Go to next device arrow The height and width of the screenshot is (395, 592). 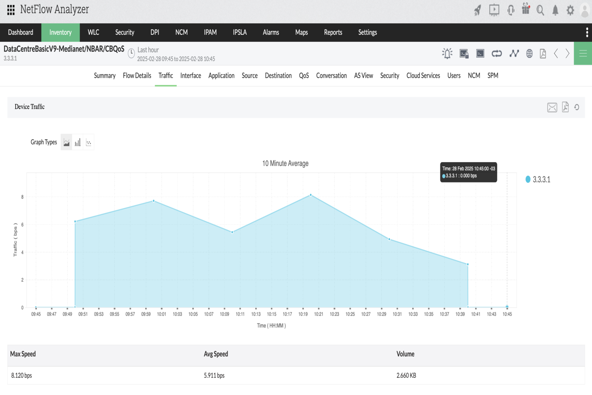(x=567, y=53)
